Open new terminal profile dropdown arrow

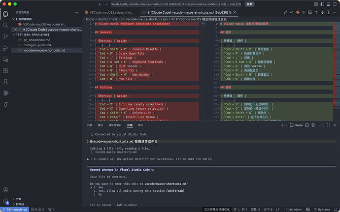pos(286,125)
